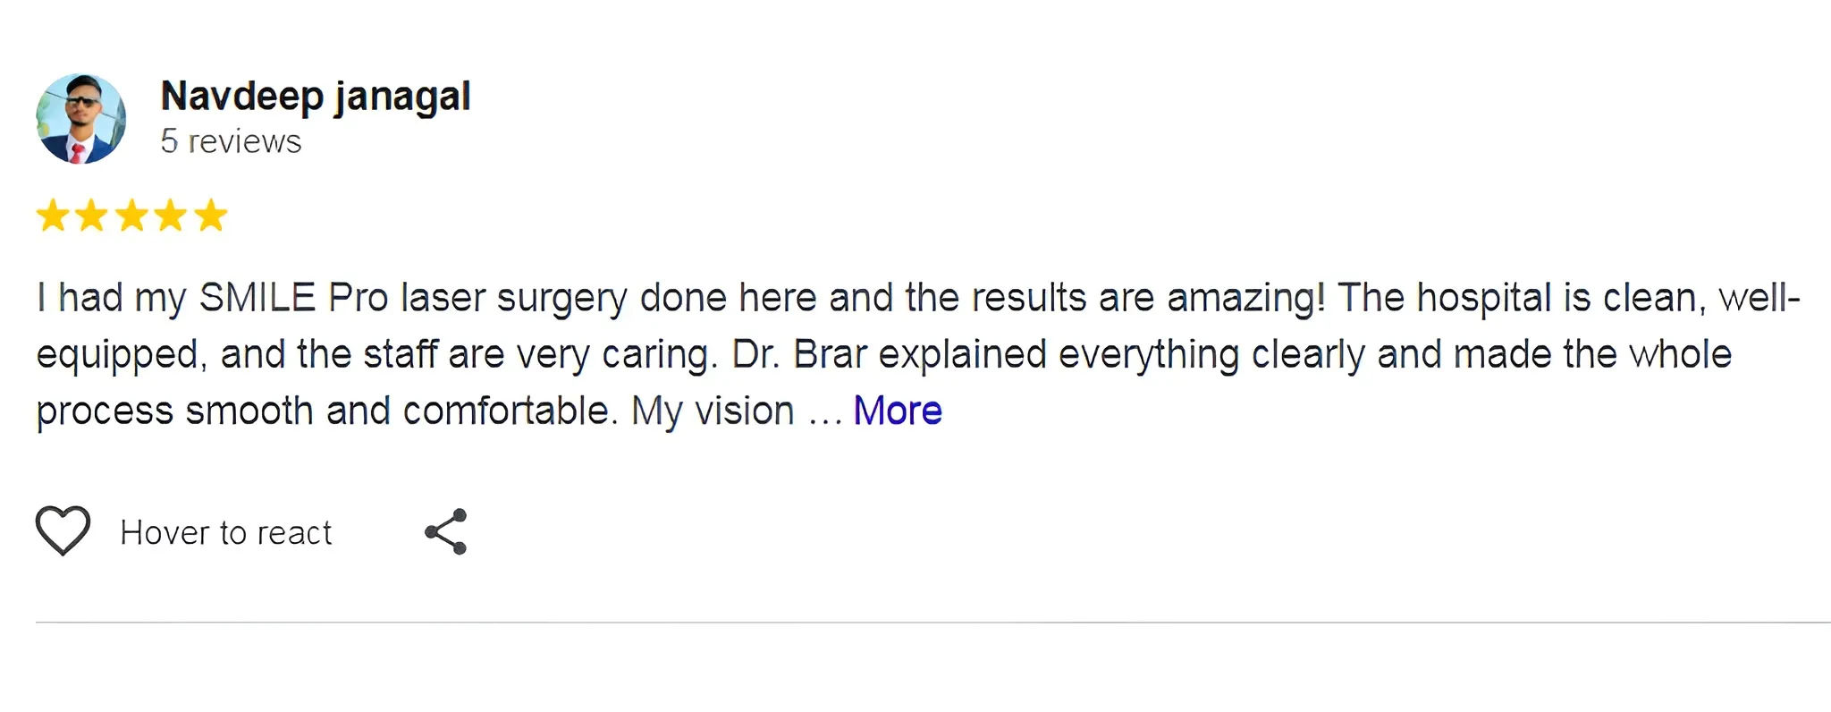Select the fourth star in the rating
1831x712 pixels.
pyautogui.click(x=172, y=215)
